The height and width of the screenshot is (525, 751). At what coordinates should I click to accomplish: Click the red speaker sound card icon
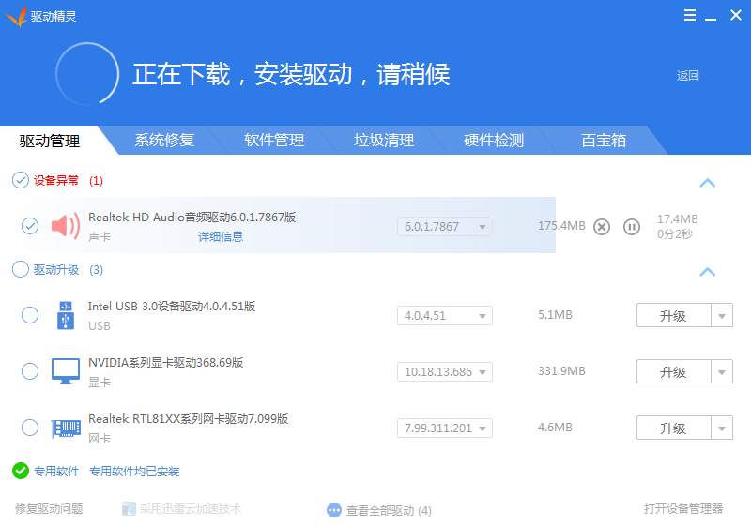tap(66, 226)
